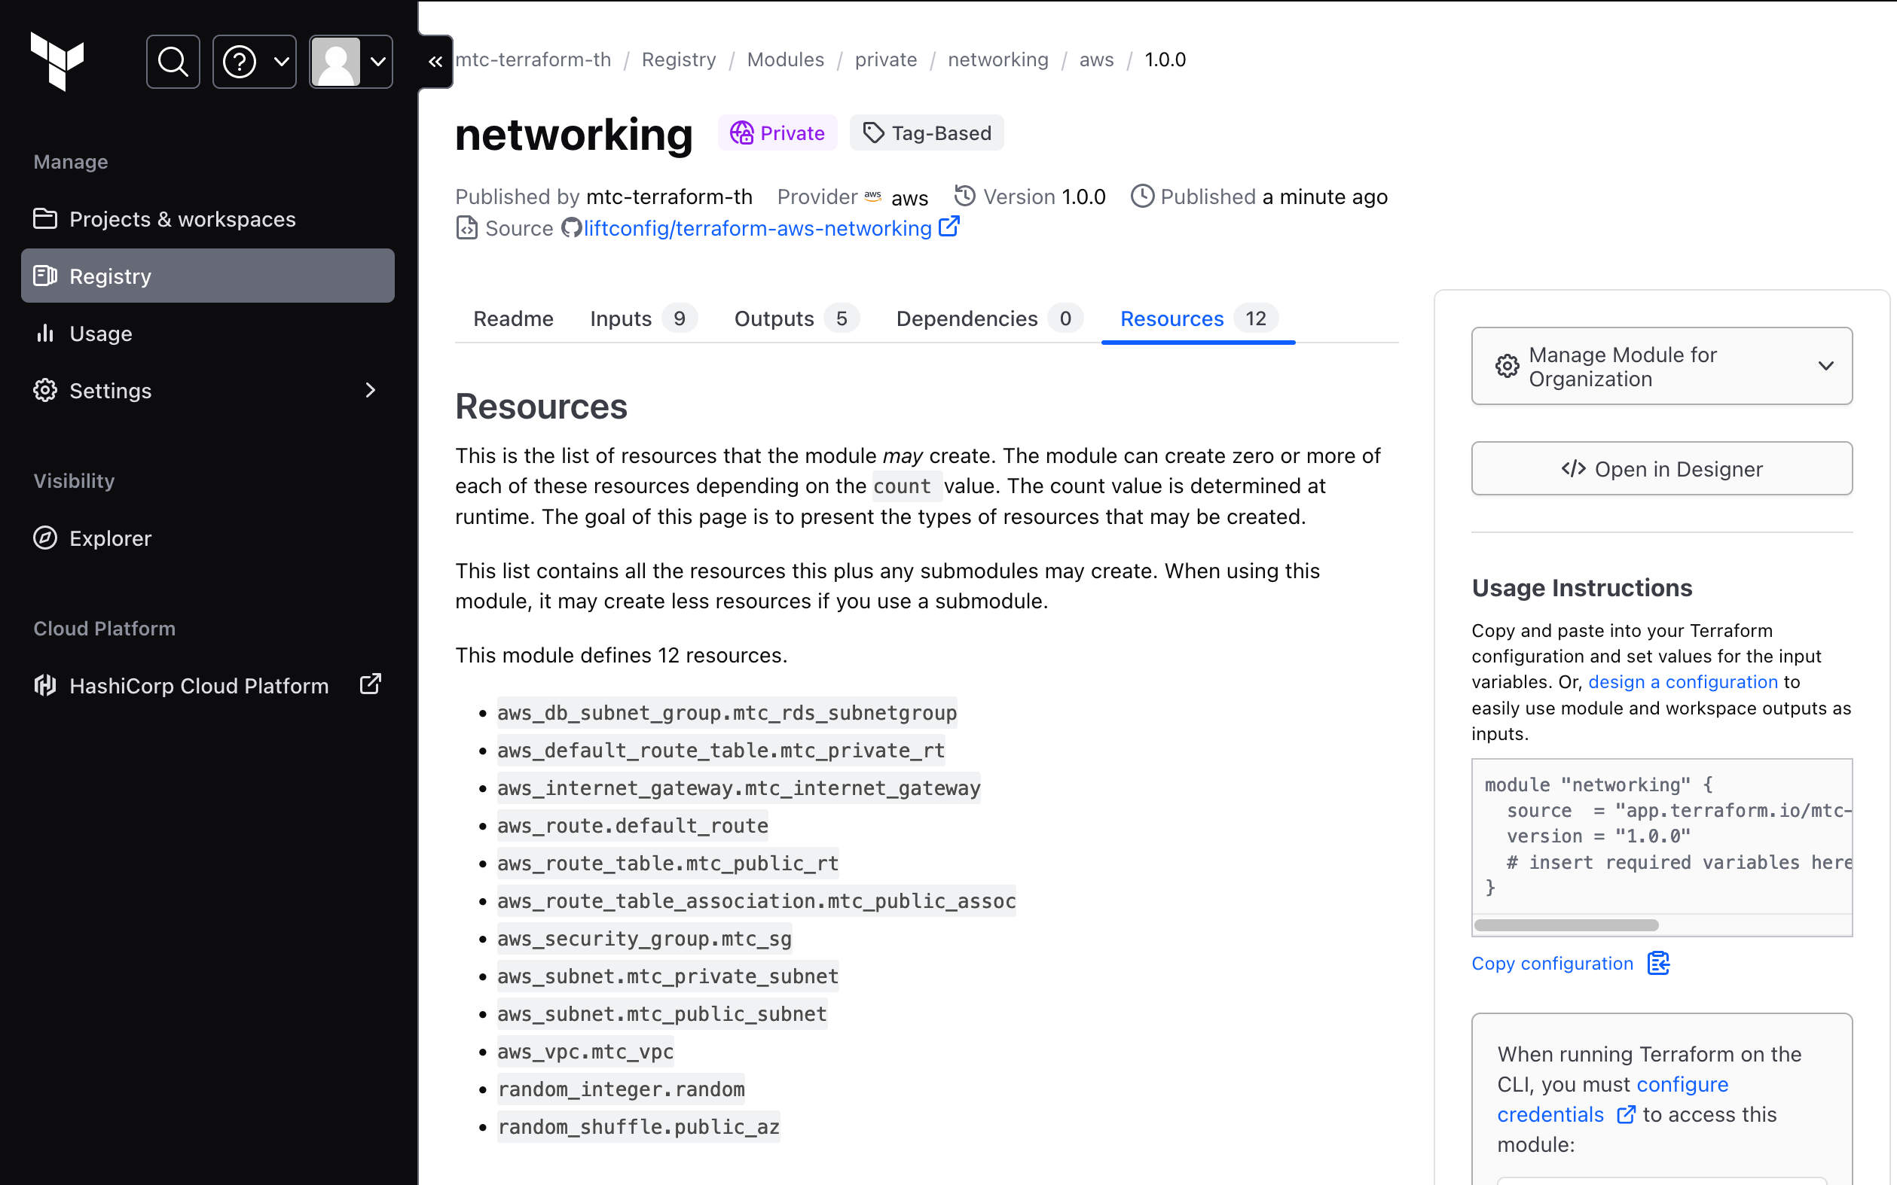Switch to the Readme tab
The height and width of the screenshot is (1185, 1897).
pos(513,318)
